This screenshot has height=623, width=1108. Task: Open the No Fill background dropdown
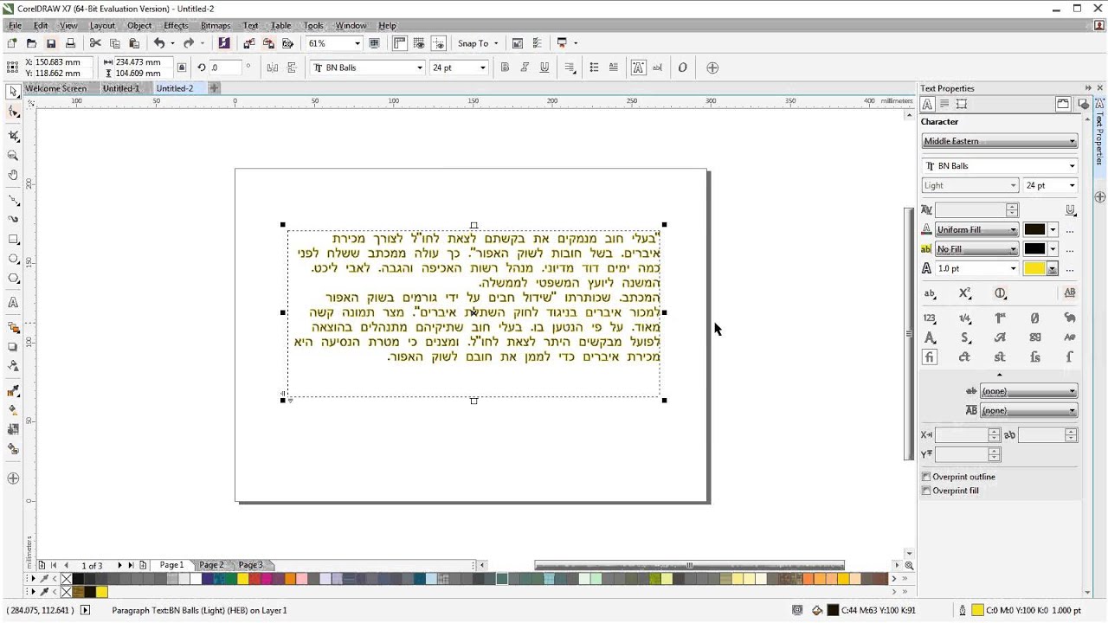(x=976, y=249)
